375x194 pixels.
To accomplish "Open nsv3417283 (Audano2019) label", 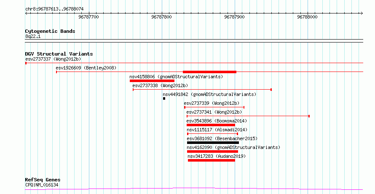I will (x=217, y=156).
